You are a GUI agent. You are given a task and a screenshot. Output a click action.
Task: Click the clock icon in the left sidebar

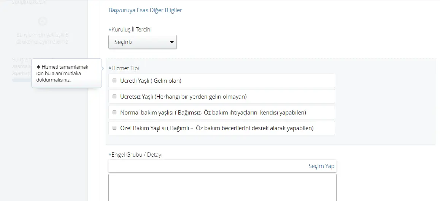point(43,21)
